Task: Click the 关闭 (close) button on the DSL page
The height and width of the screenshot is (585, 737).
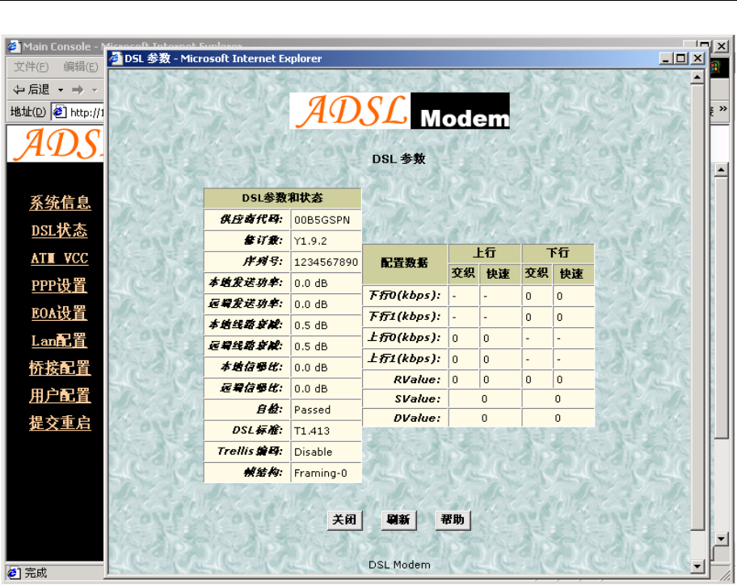Action: [344, 520]
